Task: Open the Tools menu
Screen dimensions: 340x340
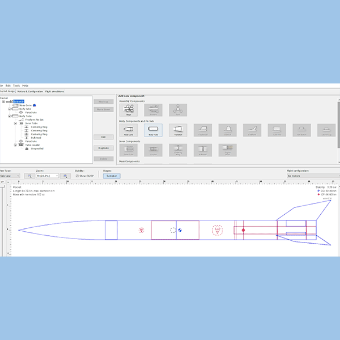Action: point(16,86)
